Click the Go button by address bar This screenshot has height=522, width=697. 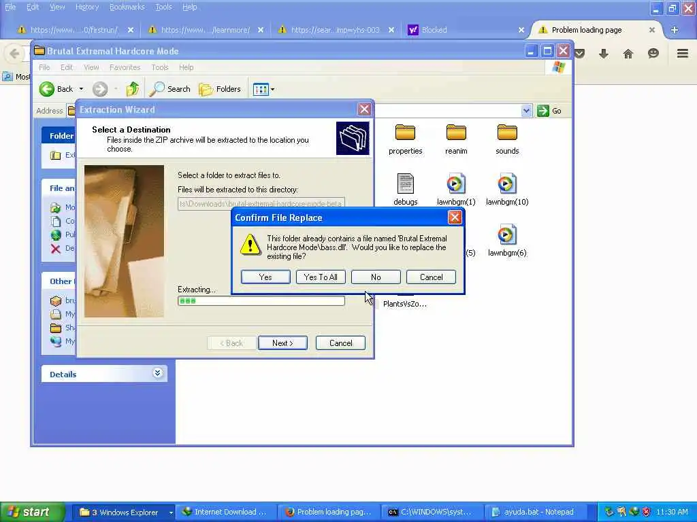(x=549, y=111)
